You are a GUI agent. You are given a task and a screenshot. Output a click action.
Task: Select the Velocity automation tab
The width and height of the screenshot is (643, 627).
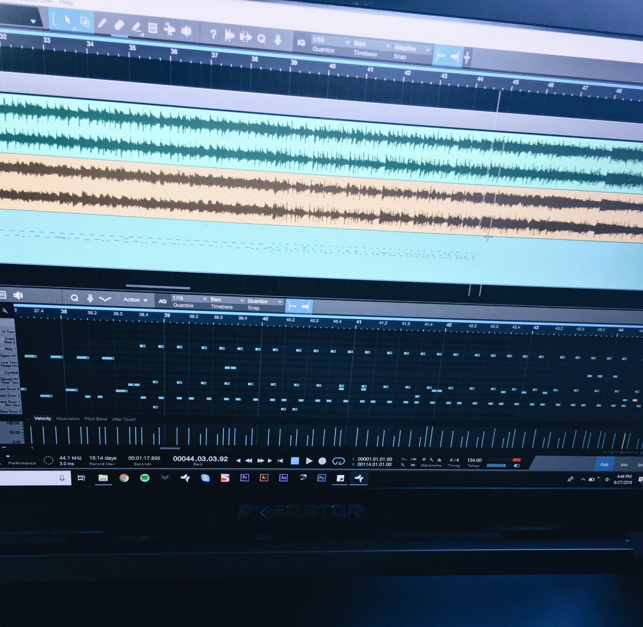click(x=43, y=419)
